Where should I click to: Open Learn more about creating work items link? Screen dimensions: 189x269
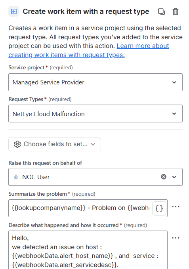coord(89,50)
